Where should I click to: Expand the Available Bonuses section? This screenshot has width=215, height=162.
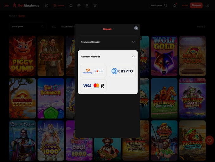pyautogui.click(x=107, y=42)
